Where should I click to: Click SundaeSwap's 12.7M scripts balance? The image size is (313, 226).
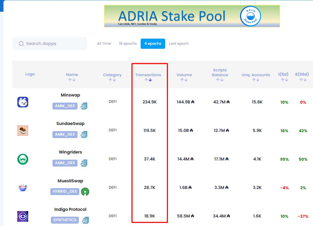[x=221, y=131]
